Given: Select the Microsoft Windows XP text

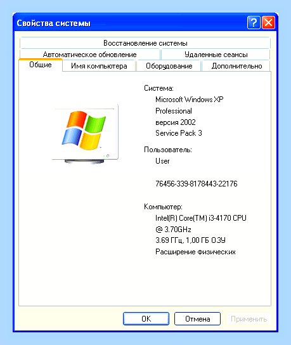Looking at the screenshot, I should [x=189, y=100].
